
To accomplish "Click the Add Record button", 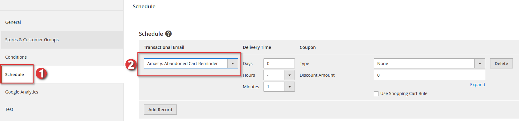I will tap(160, 110).
